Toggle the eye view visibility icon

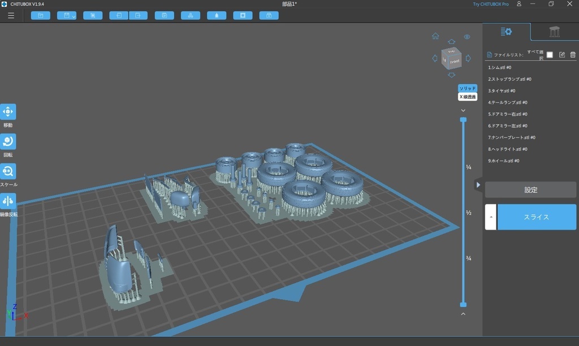pos(467,37)
